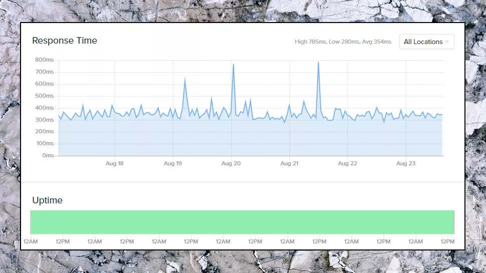Click the High, Low, Avg summary text
486x273 pixels.
(x=343, y=42)
